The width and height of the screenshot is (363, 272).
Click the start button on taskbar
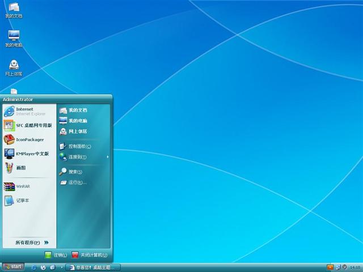pos(13,266)
